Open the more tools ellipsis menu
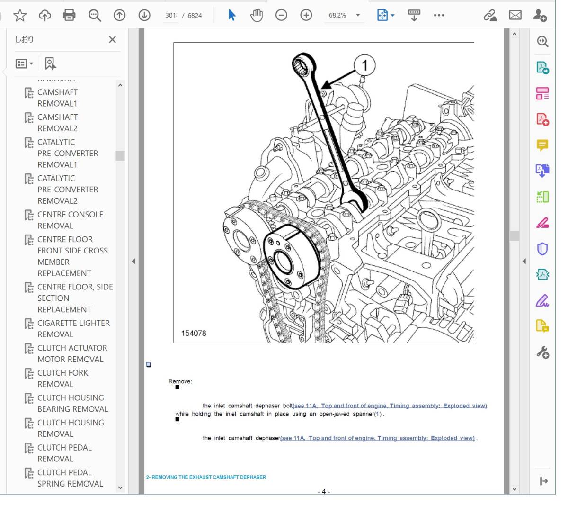Viewport: 568px width, 506px height. [x=439, y=16]
